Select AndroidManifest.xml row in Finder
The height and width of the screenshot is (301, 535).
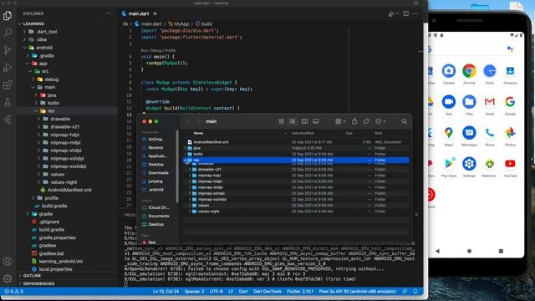296,142
